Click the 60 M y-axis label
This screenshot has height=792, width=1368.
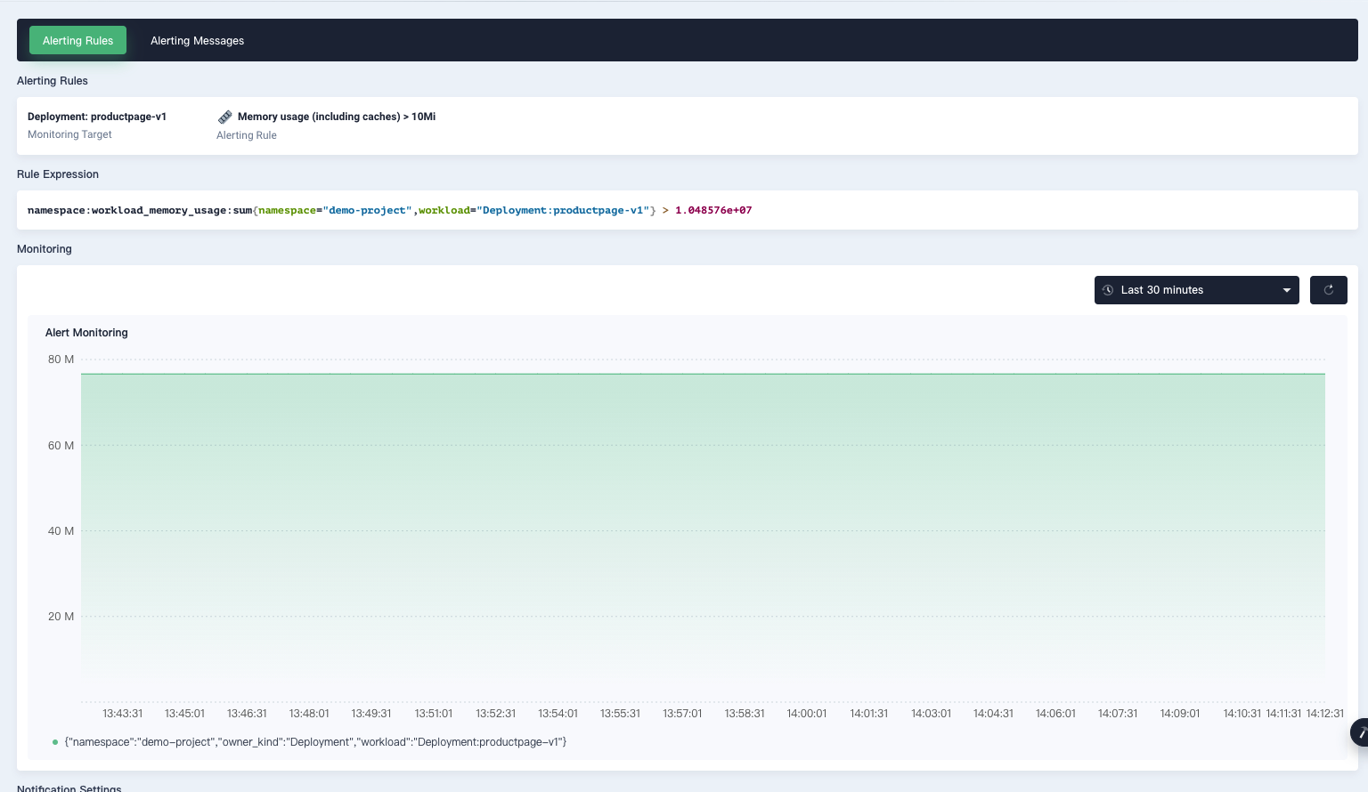(x=61, y=446)
